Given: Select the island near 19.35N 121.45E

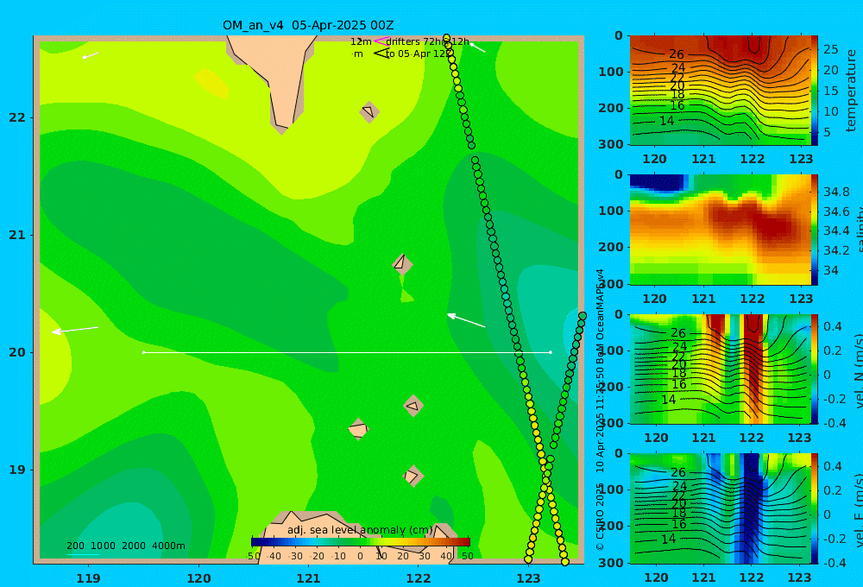Looking at the screenshot, I should point(358,429).
